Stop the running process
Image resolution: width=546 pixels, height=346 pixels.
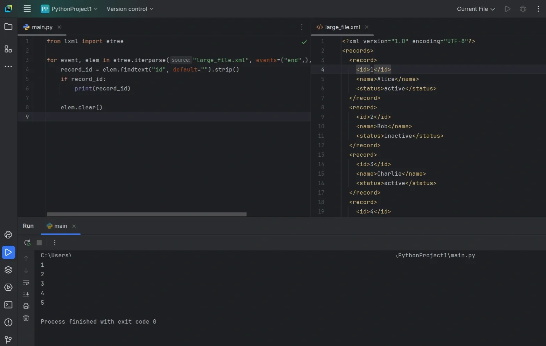coord(39,242)
